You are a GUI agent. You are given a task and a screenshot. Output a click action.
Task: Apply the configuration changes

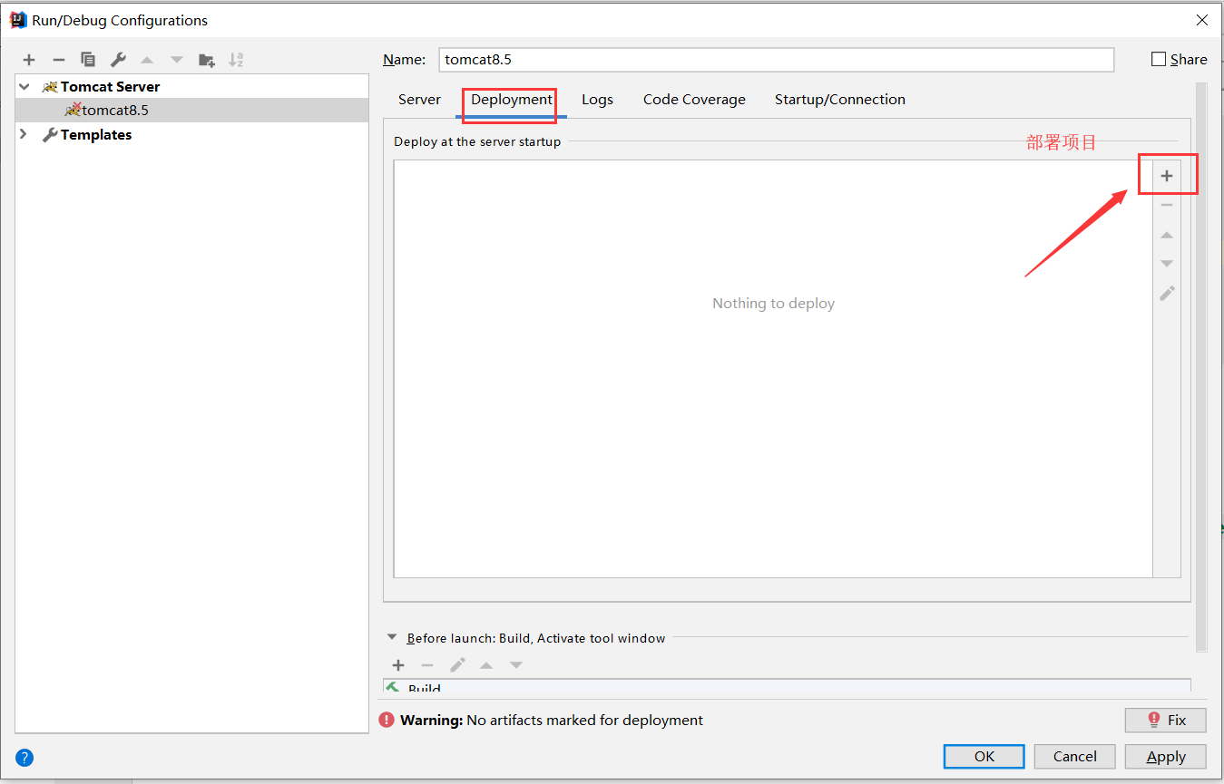coord(1165,756)
